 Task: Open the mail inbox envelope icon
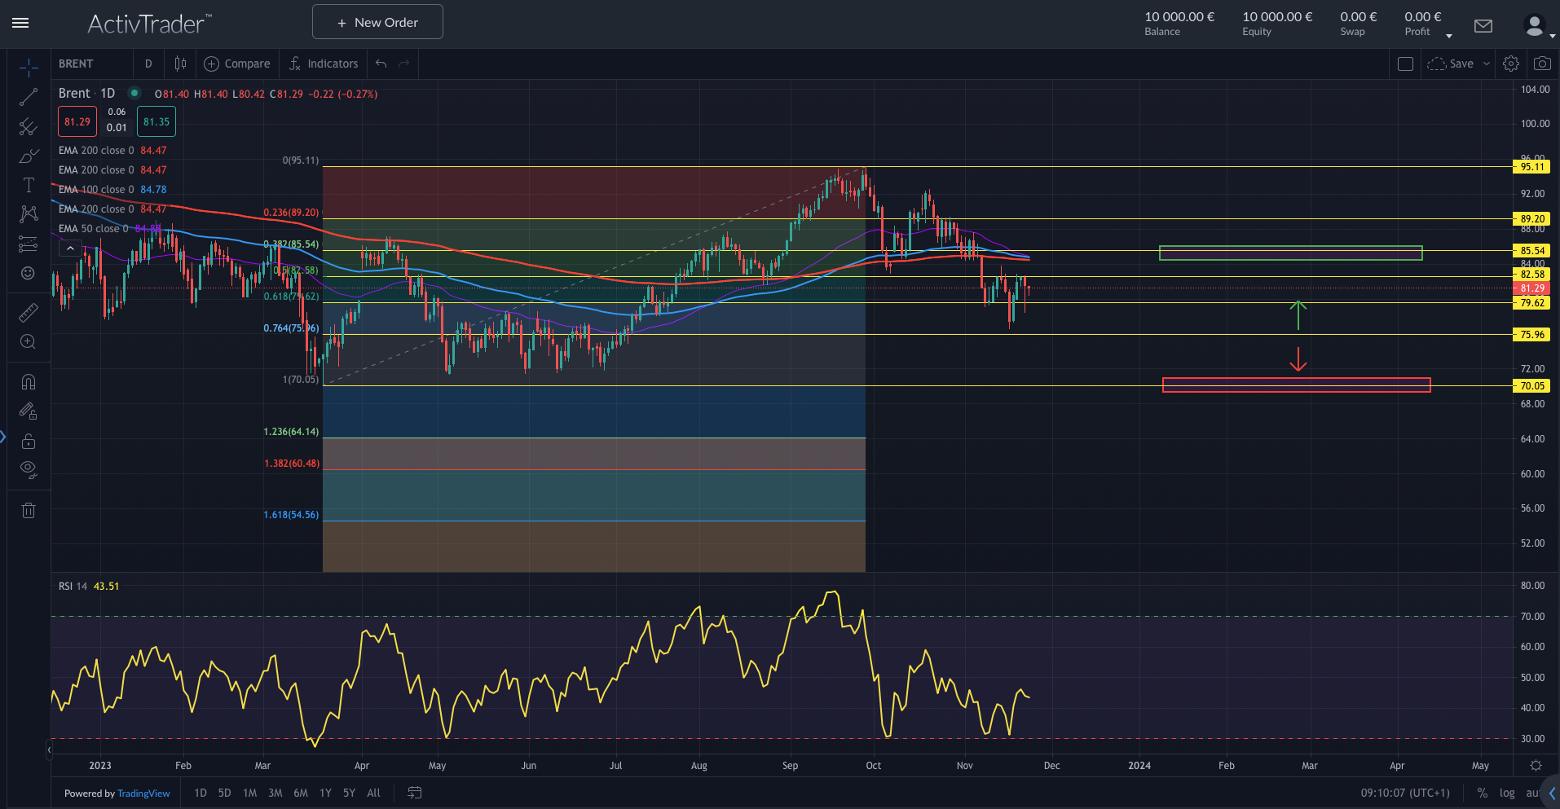(x=1483, y=26)
